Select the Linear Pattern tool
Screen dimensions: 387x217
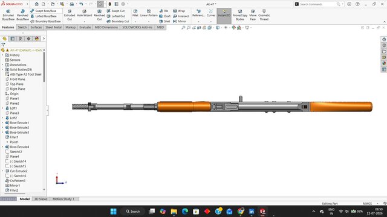pos(149,13)
